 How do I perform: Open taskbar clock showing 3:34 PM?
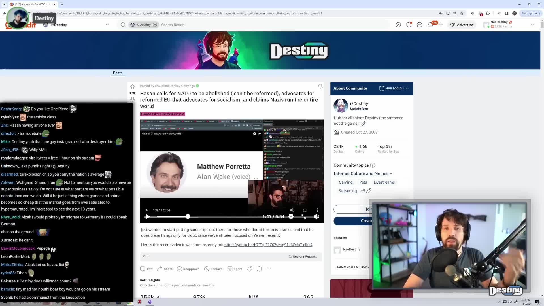pyautogui.click(x=526, y=302)
